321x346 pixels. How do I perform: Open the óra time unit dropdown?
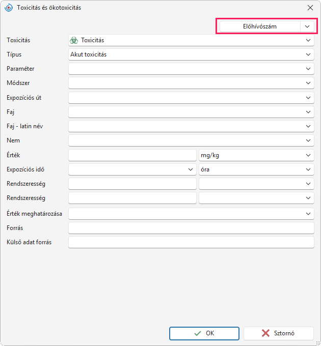tap(256, 169)
